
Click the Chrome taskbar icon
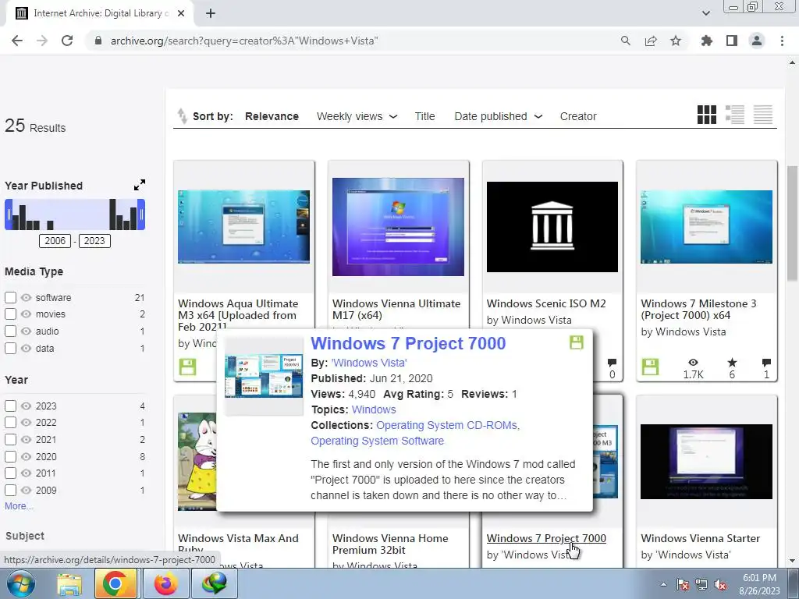point(115,583)
